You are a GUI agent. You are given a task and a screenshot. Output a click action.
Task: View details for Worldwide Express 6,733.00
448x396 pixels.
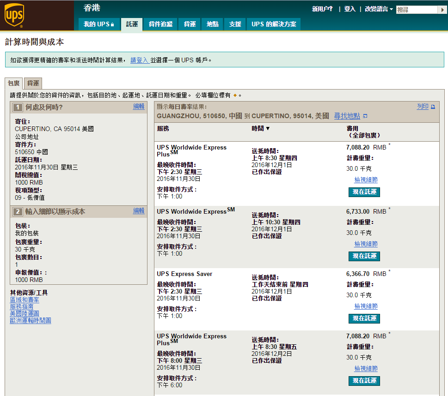click(x=366, y=244)
